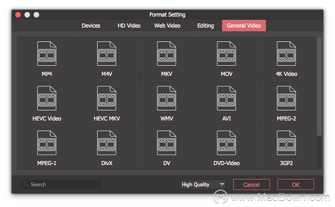The width and height of the screenshot is (335, 207).
Task: Click the search magnifier icon
Action: click(x=26, y=184)
